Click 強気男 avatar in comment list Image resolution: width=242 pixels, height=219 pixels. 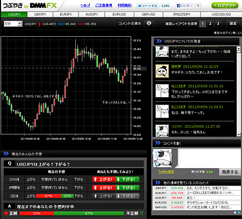(x=162, y=71)
